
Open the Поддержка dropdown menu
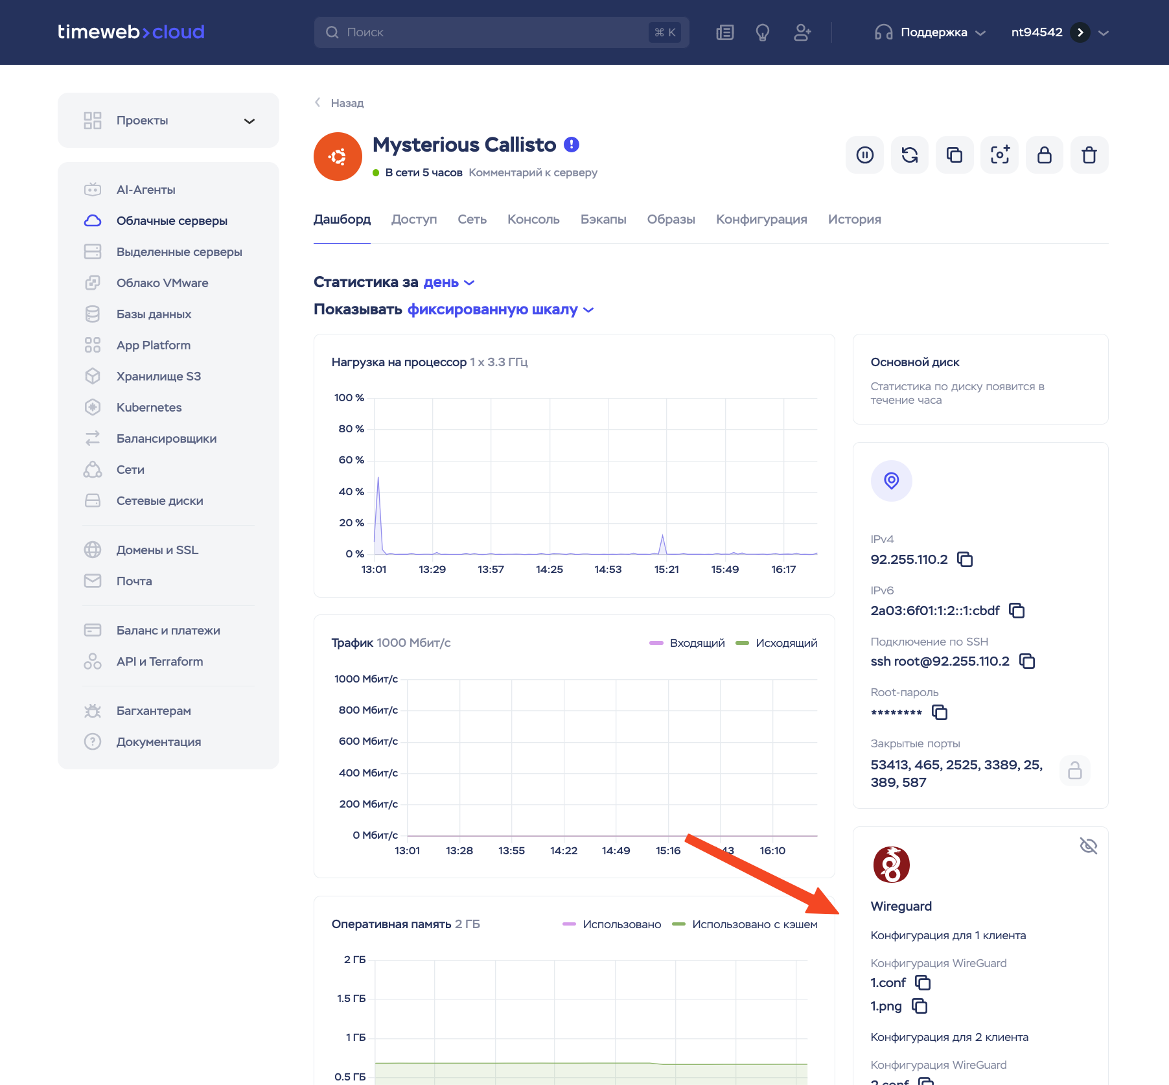coord(931,32)
